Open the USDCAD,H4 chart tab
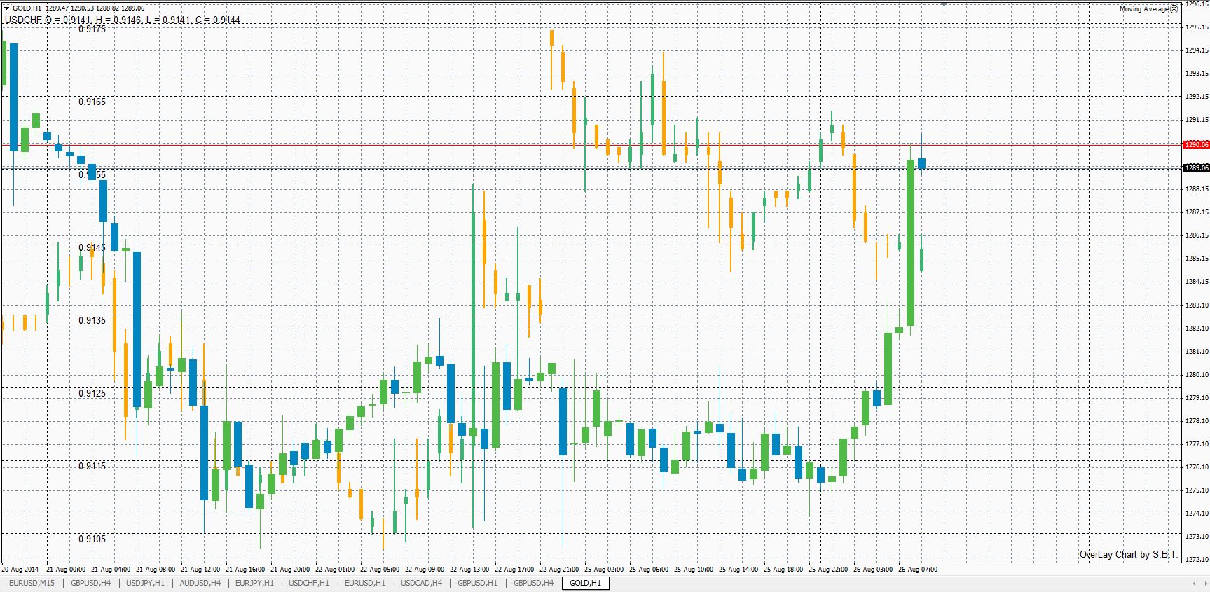The image size is (1210, 592). (x=421, y=583)
